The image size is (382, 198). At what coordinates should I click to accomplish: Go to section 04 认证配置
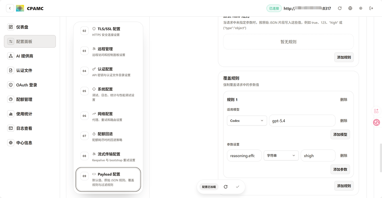(108, 72)
